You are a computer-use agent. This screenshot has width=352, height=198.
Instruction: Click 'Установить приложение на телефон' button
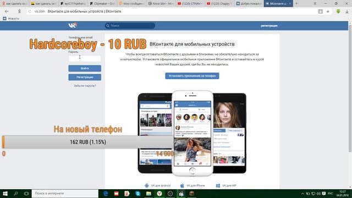192,76
